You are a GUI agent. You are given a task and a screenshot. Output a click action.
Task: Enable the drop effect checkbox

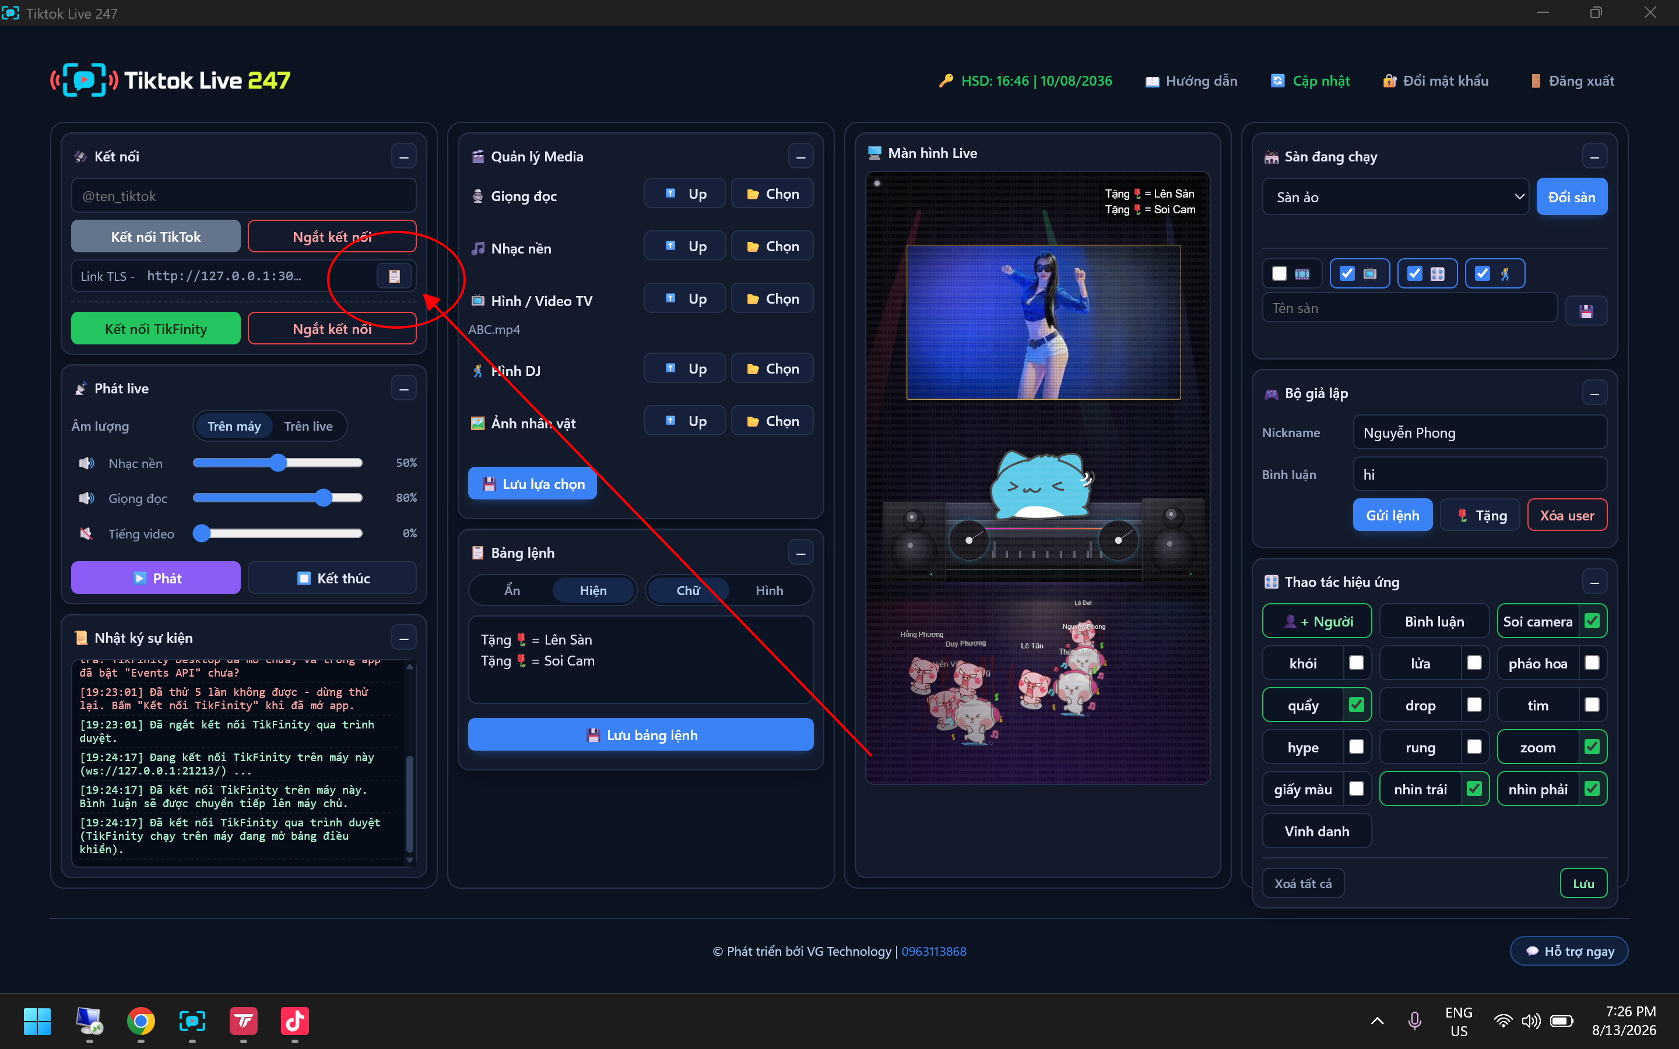point(1474,705)
